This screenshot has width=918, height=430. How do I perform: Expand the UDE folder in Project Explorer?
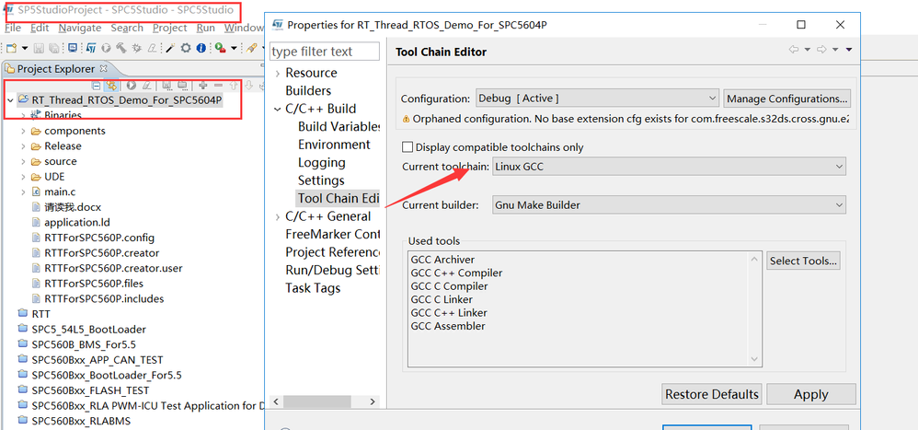(23, 177)
